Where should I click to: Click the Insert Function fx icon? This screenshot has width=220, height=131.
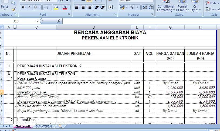59,21
